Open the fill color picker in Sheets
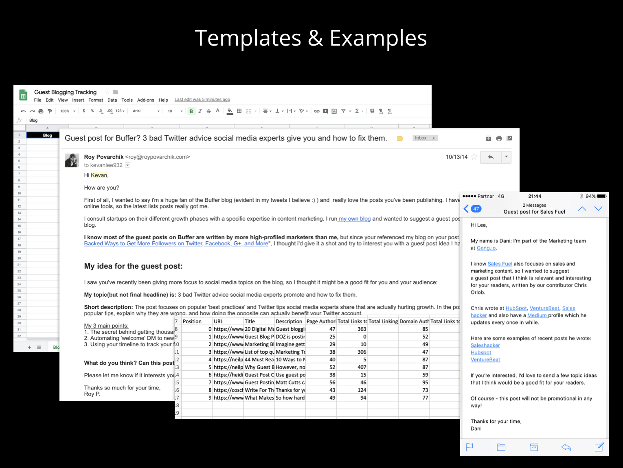The image size is (623, 468). tap(230, 111)
